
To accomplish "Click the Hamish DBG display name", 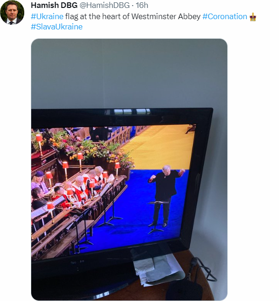I will coord(54,6).
